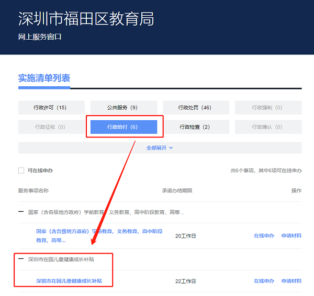The width and height of the screenshot is (314, 296).
Task: Click the 深圳市福田区教育局 site title
Action: 86,19
